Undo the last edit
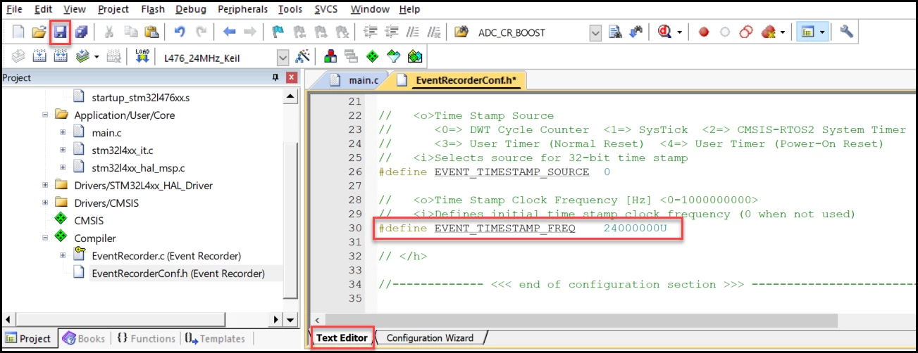Image resolution: width=918 pixels, height=353 pixels. (179, 32)
